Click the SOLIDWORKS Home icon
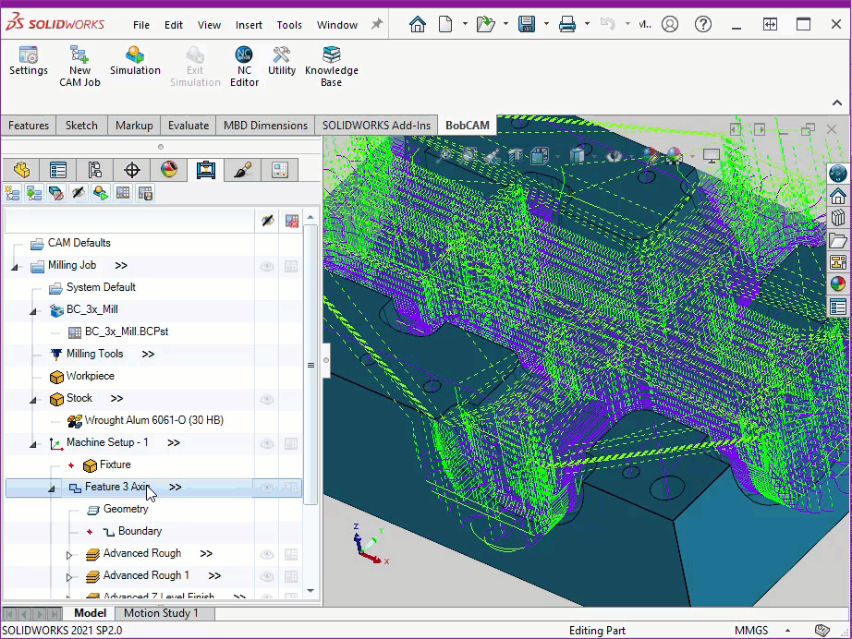852x639 pixels. [x=418, y=24]
